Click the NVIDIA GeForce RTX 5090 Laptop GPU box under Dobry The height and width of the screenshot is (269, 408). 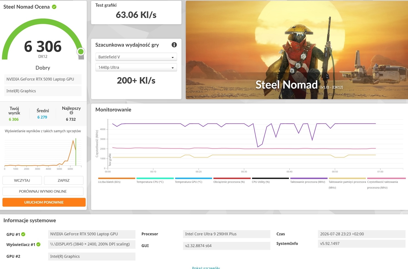tap(43, 79)
